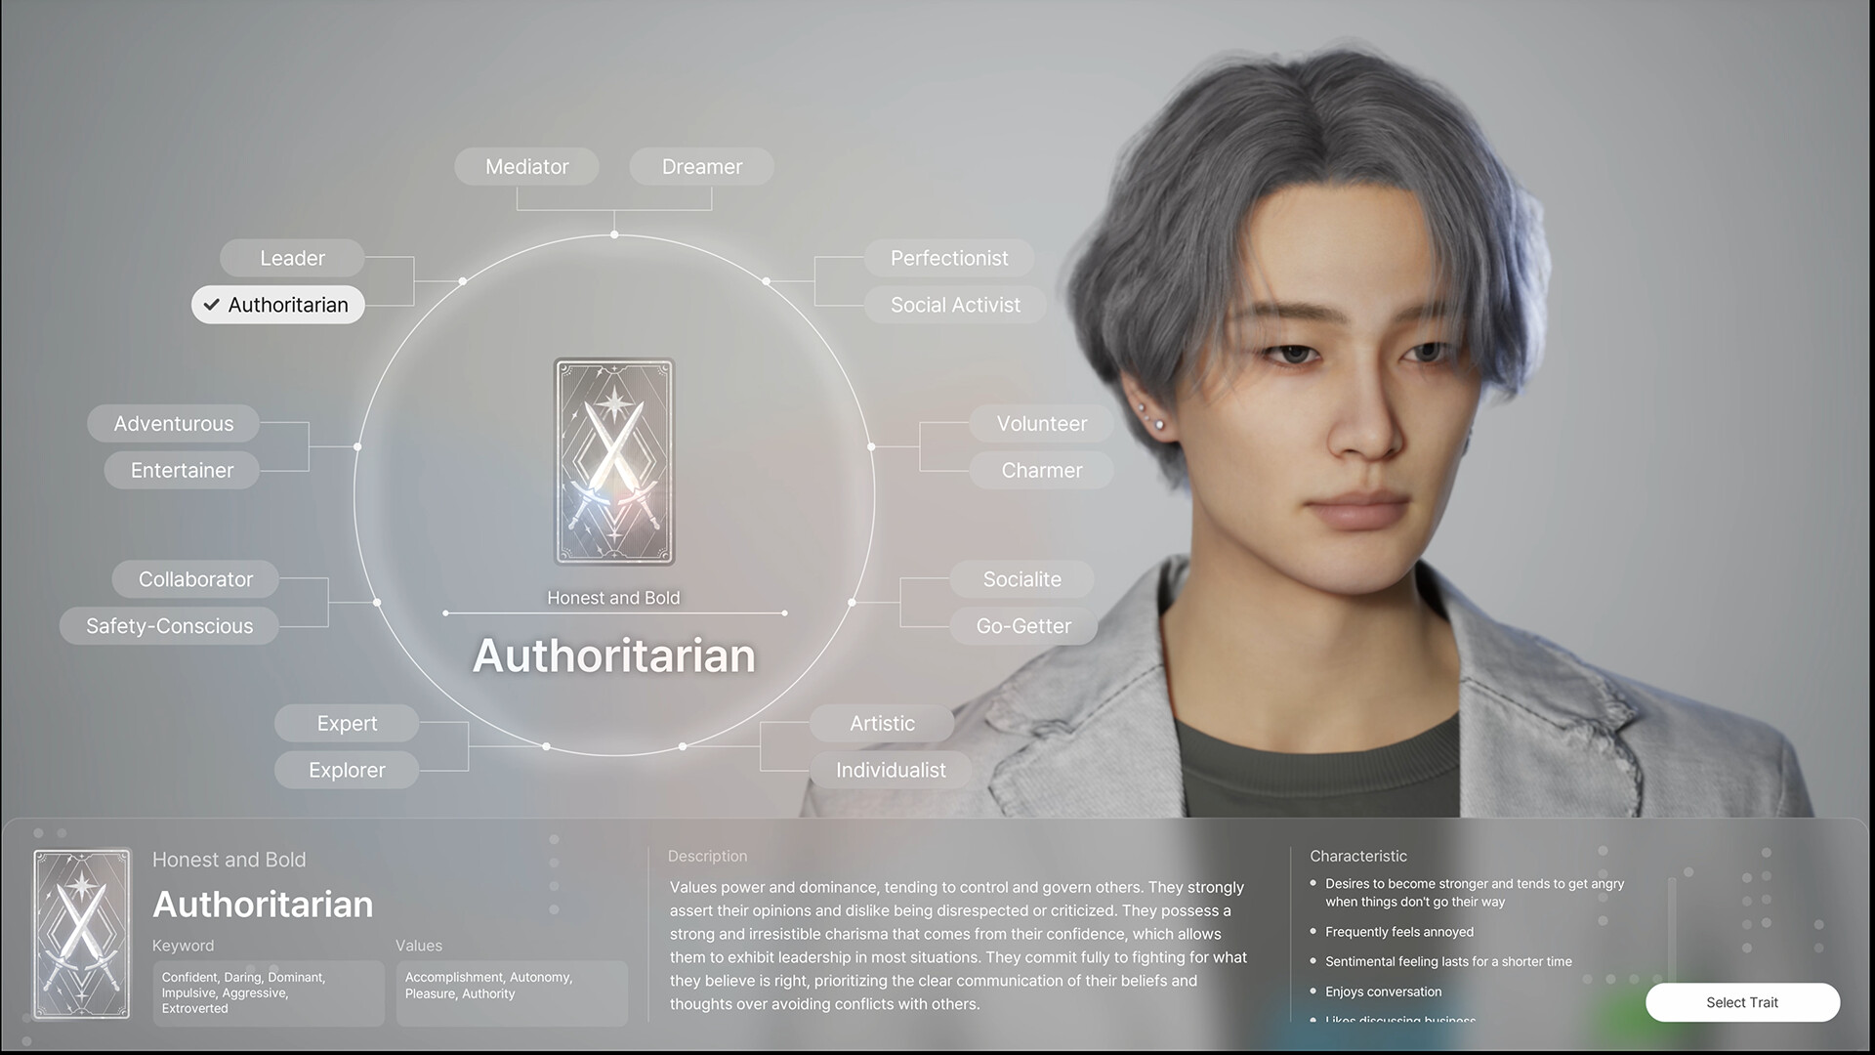Select the Leader personality node icon
The width and height of the screenshot is (1875, 1055).
(x=290, y=258)
